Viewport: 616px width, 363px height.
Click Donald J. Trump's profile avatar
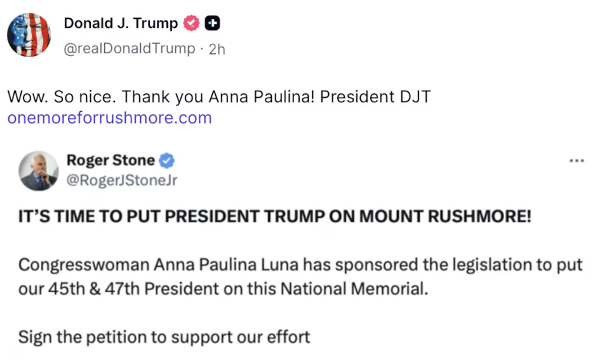point(29,35)
